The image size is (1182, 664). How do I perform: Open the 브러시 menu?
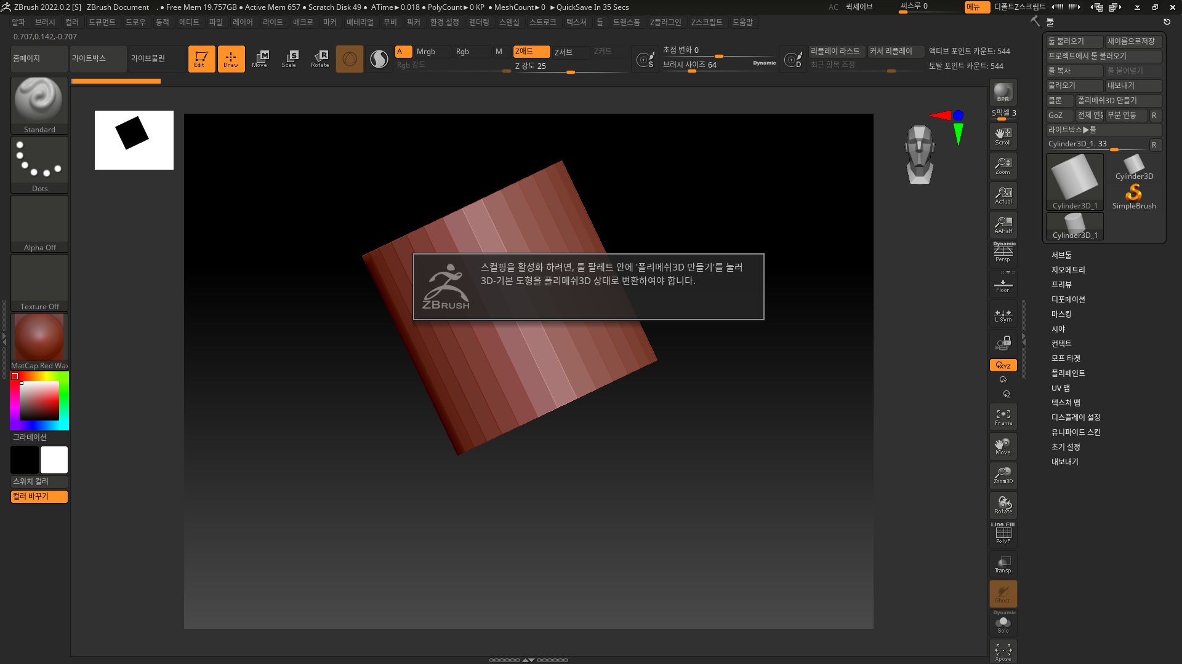(x=45, y=22)
